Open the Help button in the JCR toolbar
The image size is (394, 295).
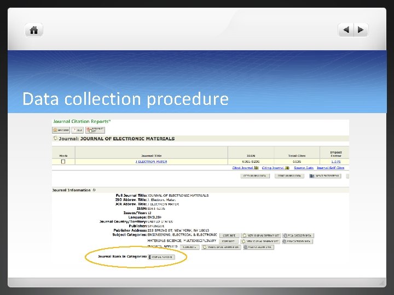(x=77, y=130)
